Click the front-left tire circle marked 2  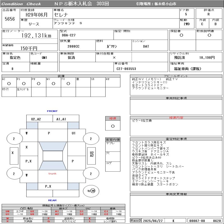tap(15, 139)
